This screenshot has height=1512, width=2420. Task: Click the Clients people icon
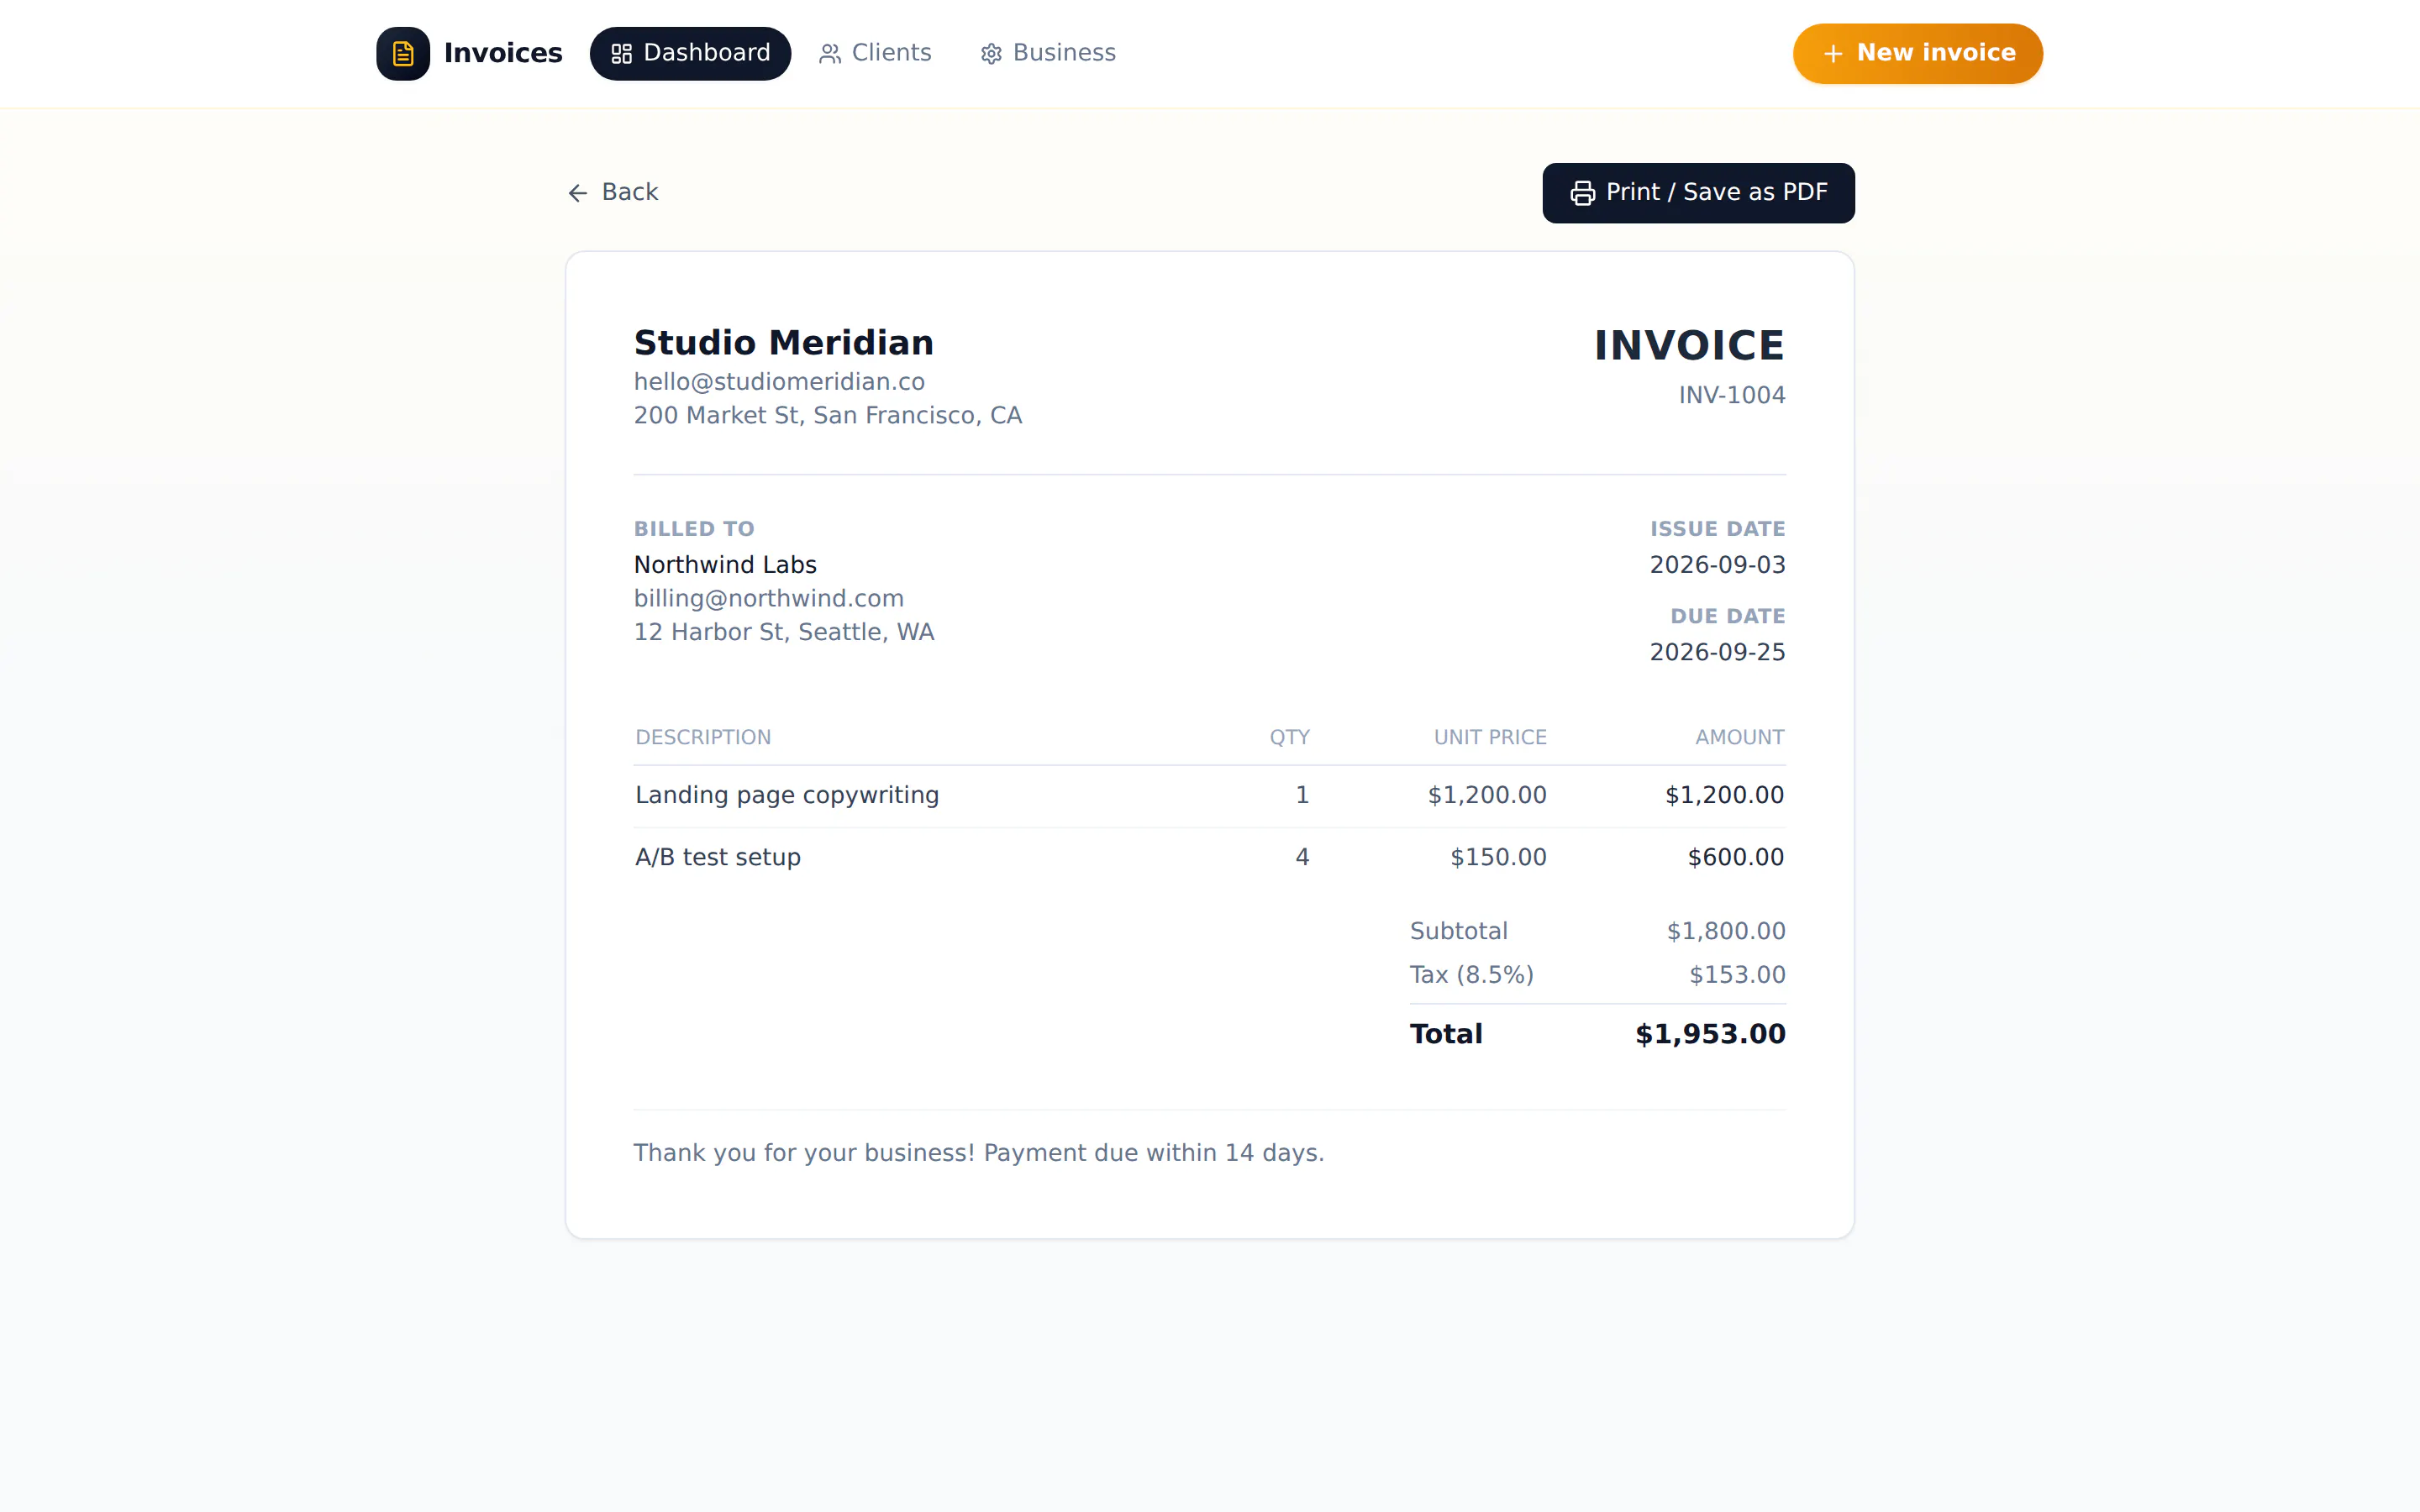829,54
